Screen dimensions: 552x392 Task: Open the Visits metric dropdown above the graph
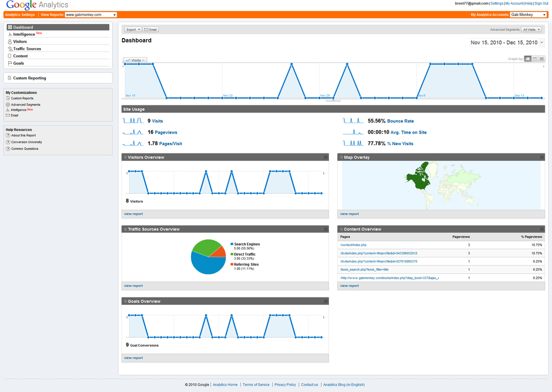(x=135, y=60)
